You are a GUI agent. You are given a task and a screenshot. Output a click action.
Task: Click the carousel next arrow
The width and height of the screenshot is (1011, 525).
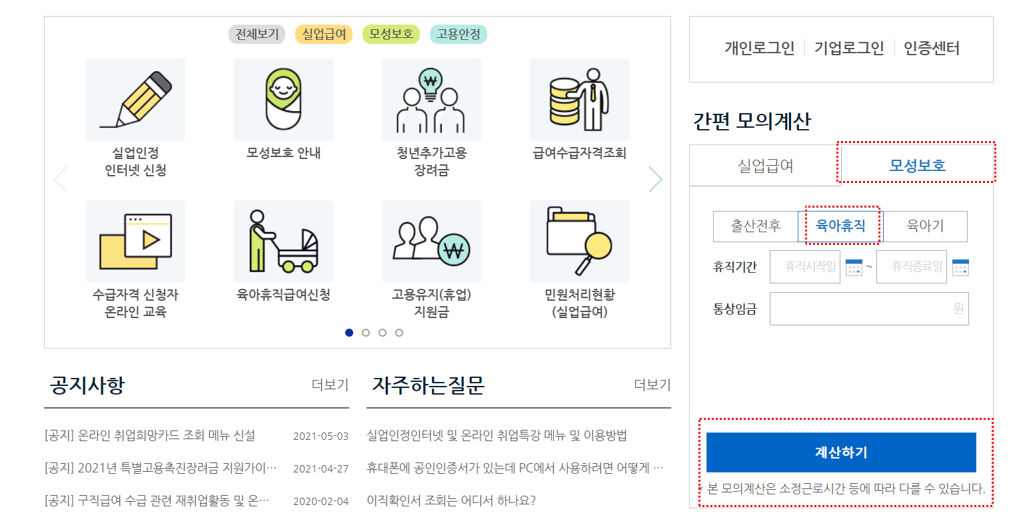coord(656,179)
